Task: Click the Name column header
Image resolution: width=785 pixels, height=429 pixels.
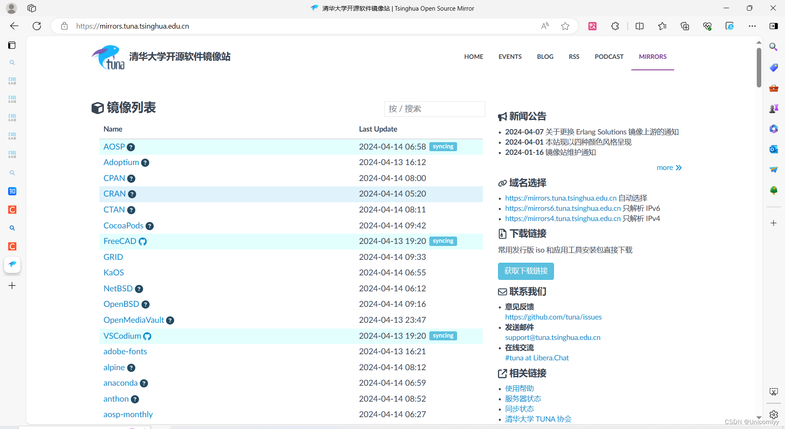Action: pyautogui.click(x=113, y=129)
